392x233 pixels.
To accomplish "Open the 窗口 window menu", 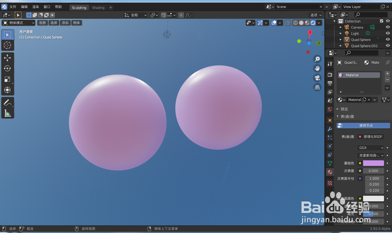I will [x=47, y=7].
